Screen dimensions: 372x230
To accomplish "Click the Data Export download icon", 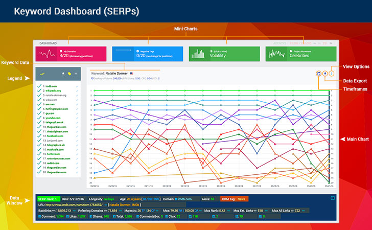I will [x=325, y=74].
